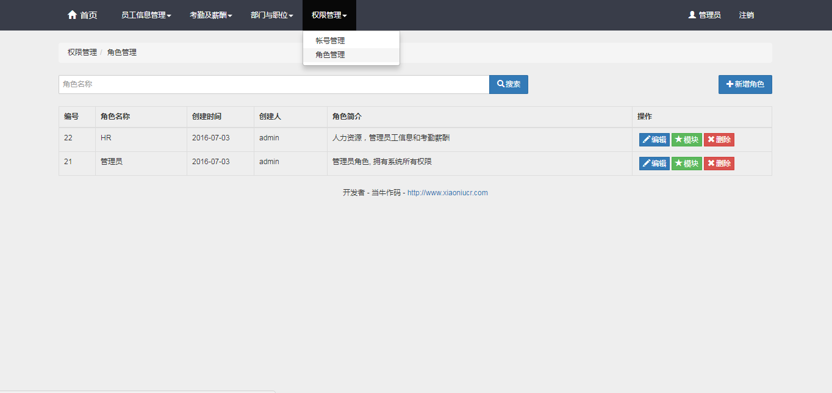Delete the HR role with 删除

719,140
